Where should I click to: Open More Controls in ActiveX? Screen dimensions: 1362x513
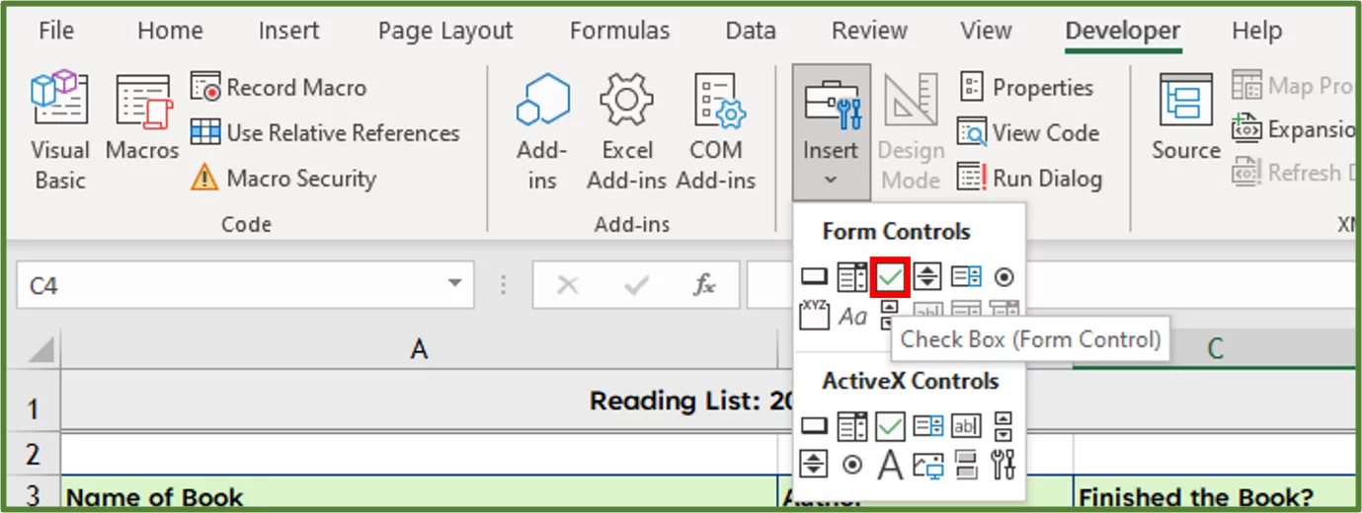pyautogui.click(x=1003, y=464)
